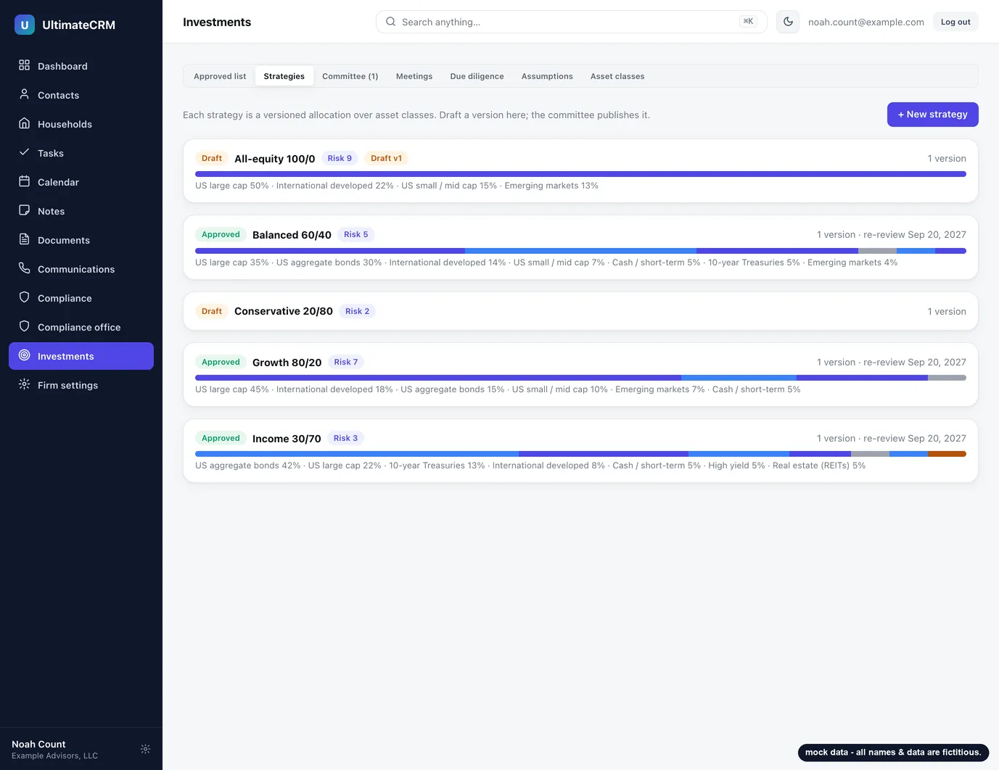Click the UltimateCRM logo icon
The width and height of the screenshot is (999, 770).
pos(25,25)
